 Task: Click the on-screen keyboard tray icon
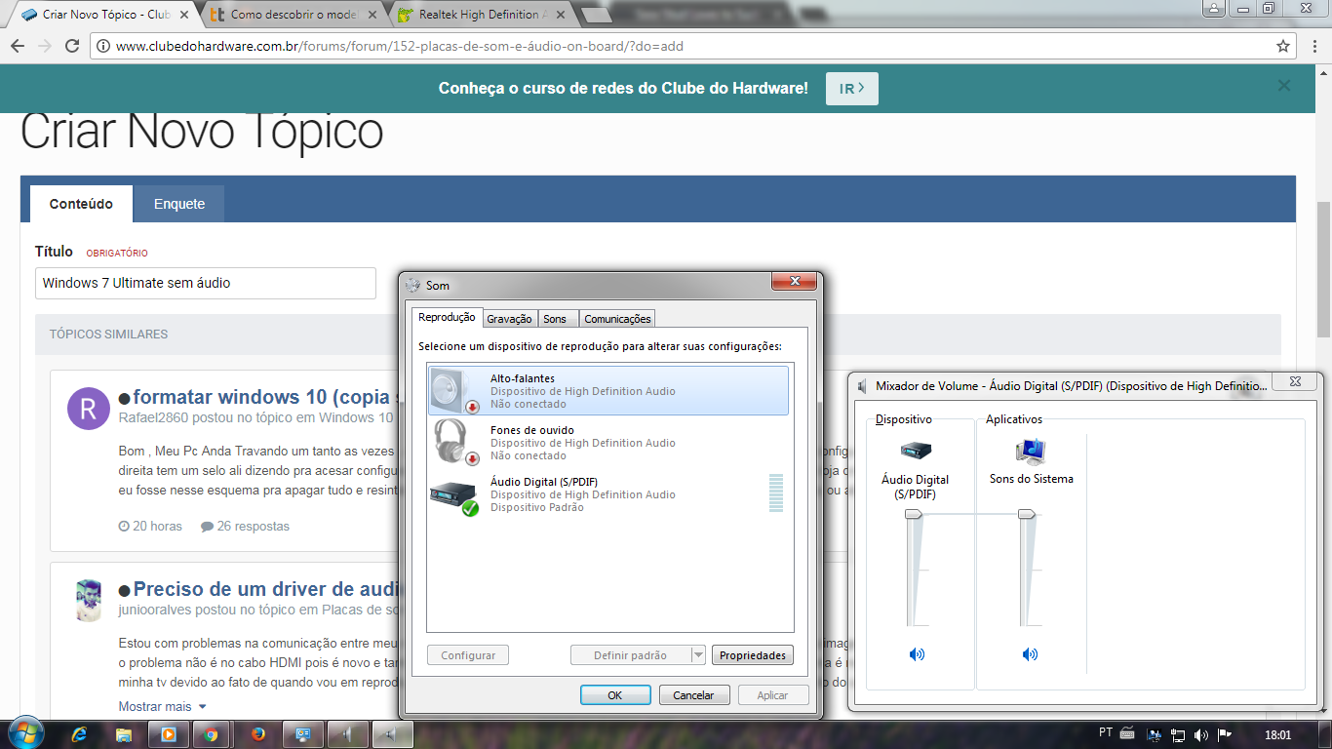1128,733
